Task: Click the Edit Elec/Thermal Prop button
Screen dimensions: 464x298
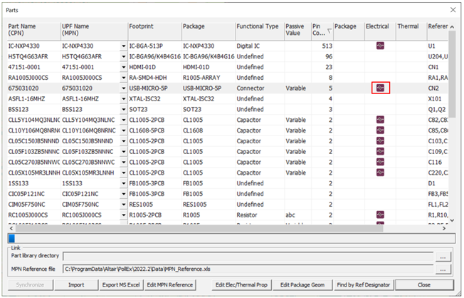Action: coord(243,285)
